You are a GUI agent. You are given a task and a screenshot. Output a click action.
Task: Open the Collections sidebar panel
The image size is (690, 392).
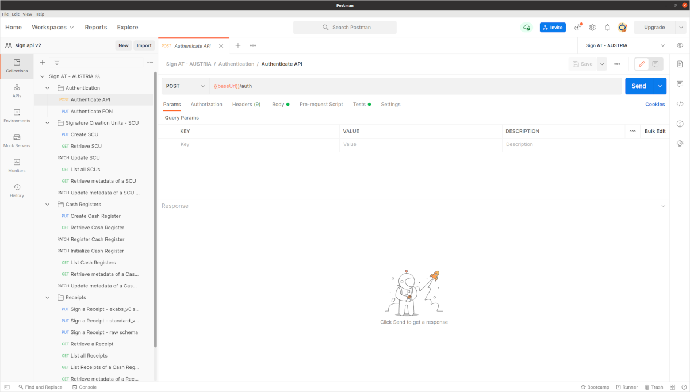click(17, 66)
